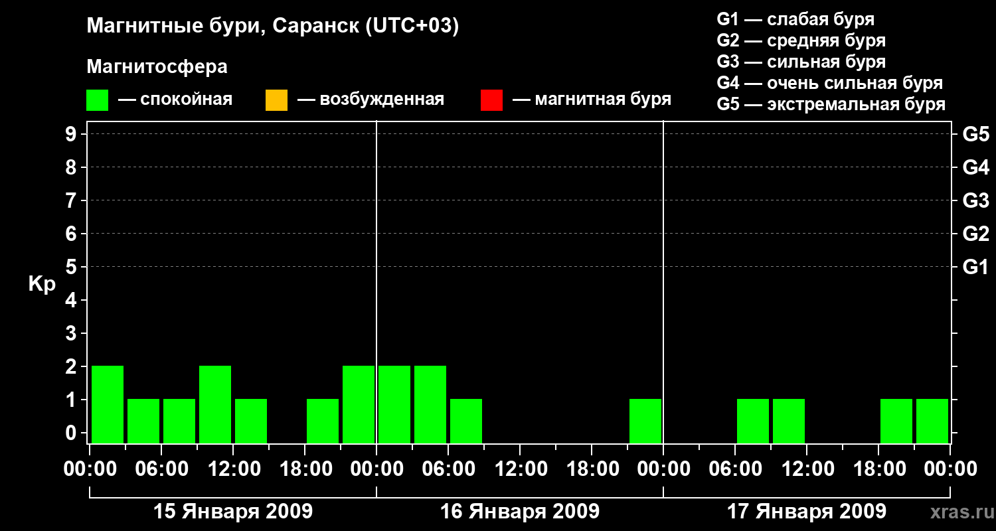Click the 'G1 — слабая буря' legend line
Viewport: 996px width, 531px height.
(795, 19)
